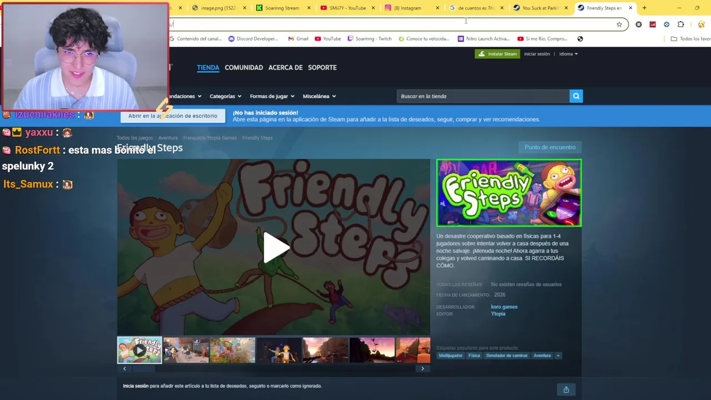
Task: Add more tags with plus button
Action: [558, 356]
